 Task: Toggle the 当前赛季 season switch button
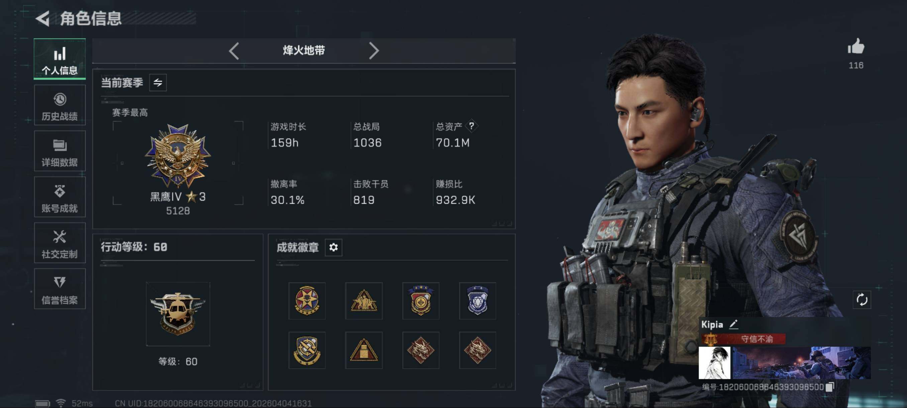coord(158,83)
